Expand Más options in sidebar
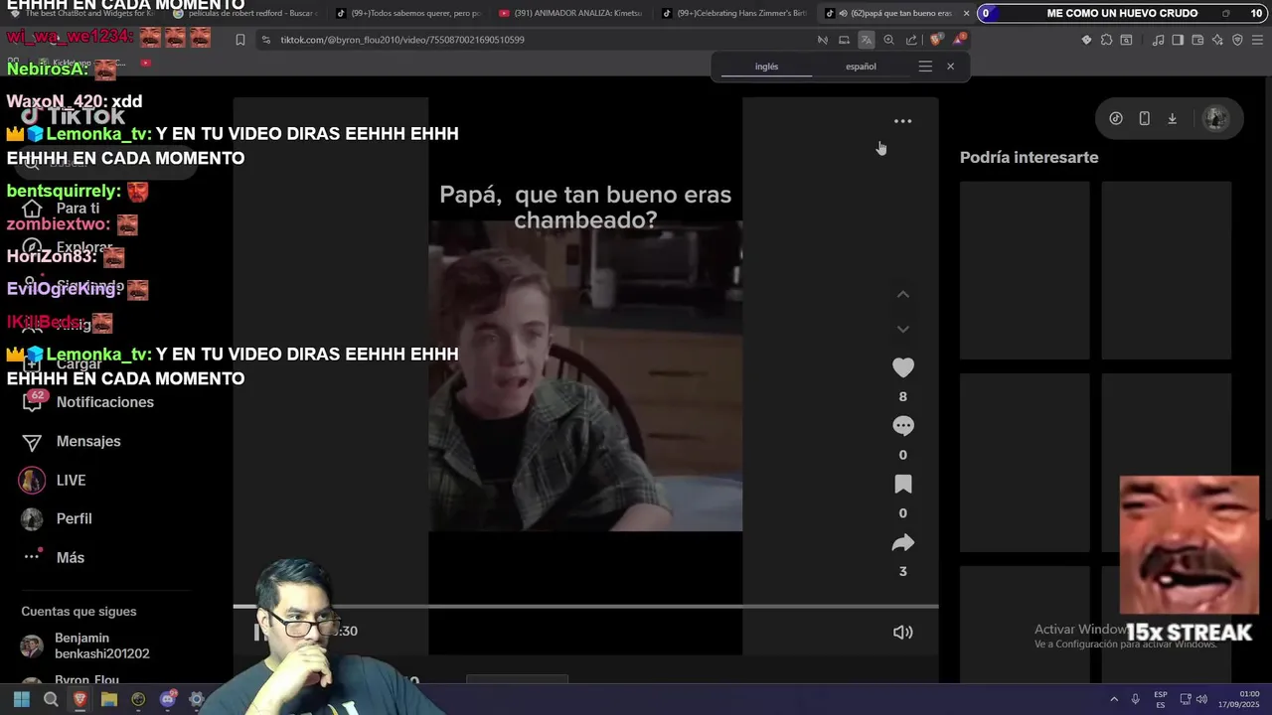 pos(55,557)
